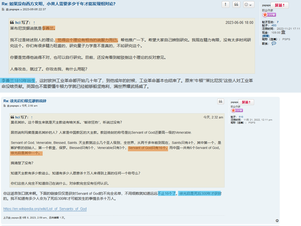Click the highlighted text Servant of God只有16个
301x226 pixels.
[x=148, y=148]
